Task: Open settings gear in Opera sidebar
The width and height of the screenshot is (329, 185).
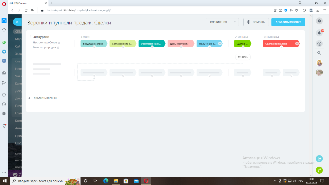Action: point(4,114)
